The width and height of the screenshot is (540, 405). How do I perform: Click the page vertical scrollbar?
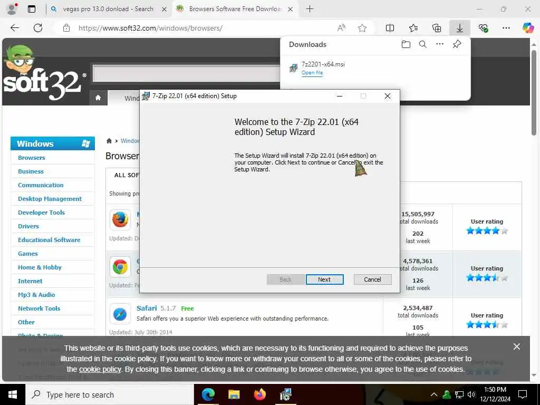[x=534, y=93]
